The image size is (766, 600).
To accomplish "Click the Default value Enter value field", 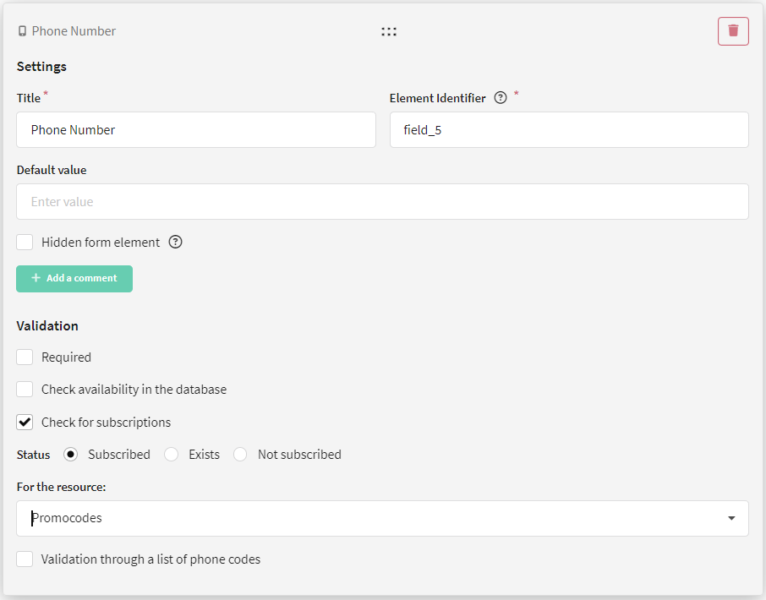I will tap(382, 202).
